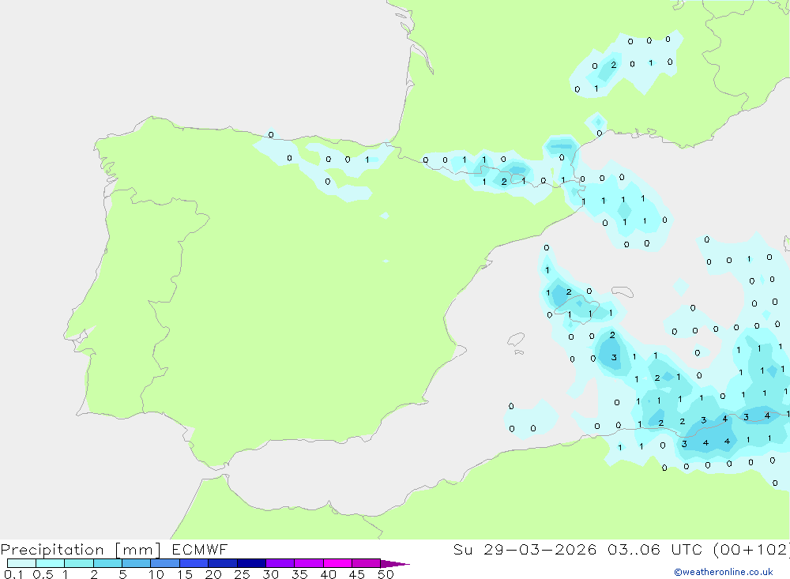Click the 15–20 mm royal blue legend swatch
The height and width of the screenshot is (579, 790).
194,563
